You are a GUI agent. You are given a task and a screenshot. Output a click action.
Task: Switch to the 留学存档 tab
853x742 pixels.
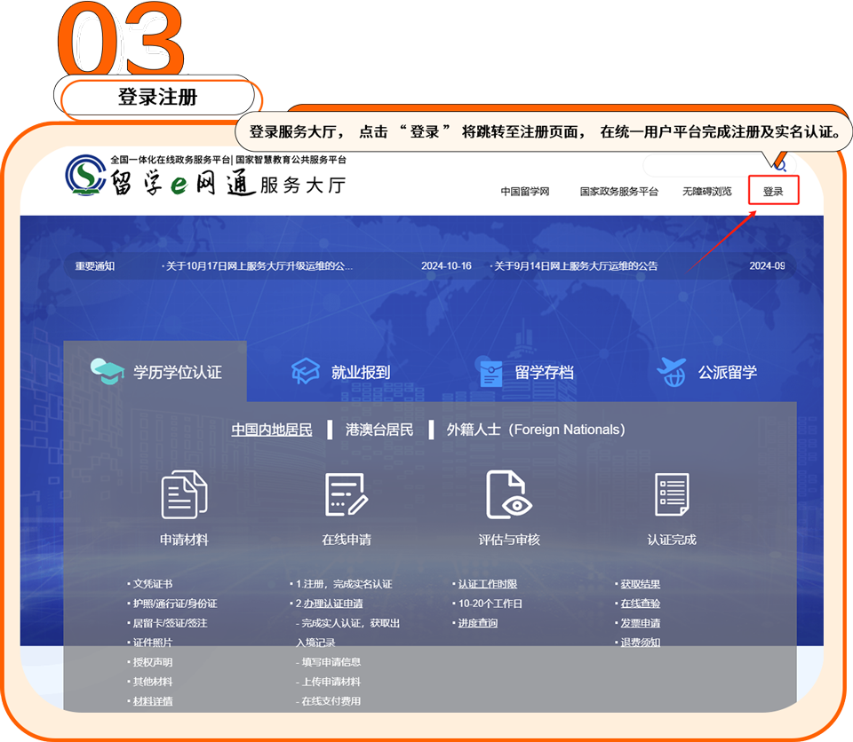point(526,373)
